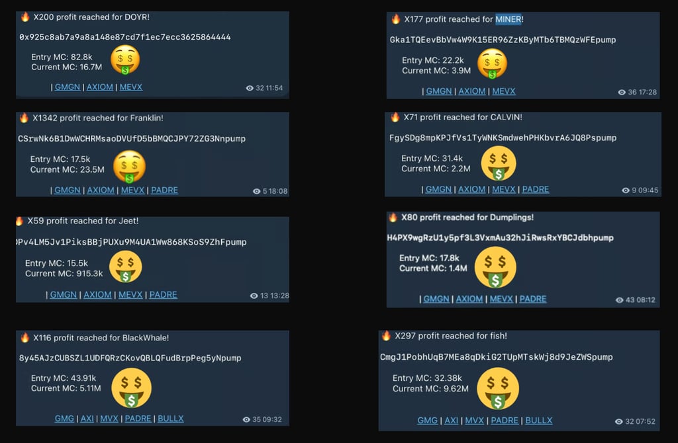Image resolution: width=678 pixels, height=443 pixels.
Task: Click the money-face emoji in CALVIN message
Action: (x=499, y=163)
